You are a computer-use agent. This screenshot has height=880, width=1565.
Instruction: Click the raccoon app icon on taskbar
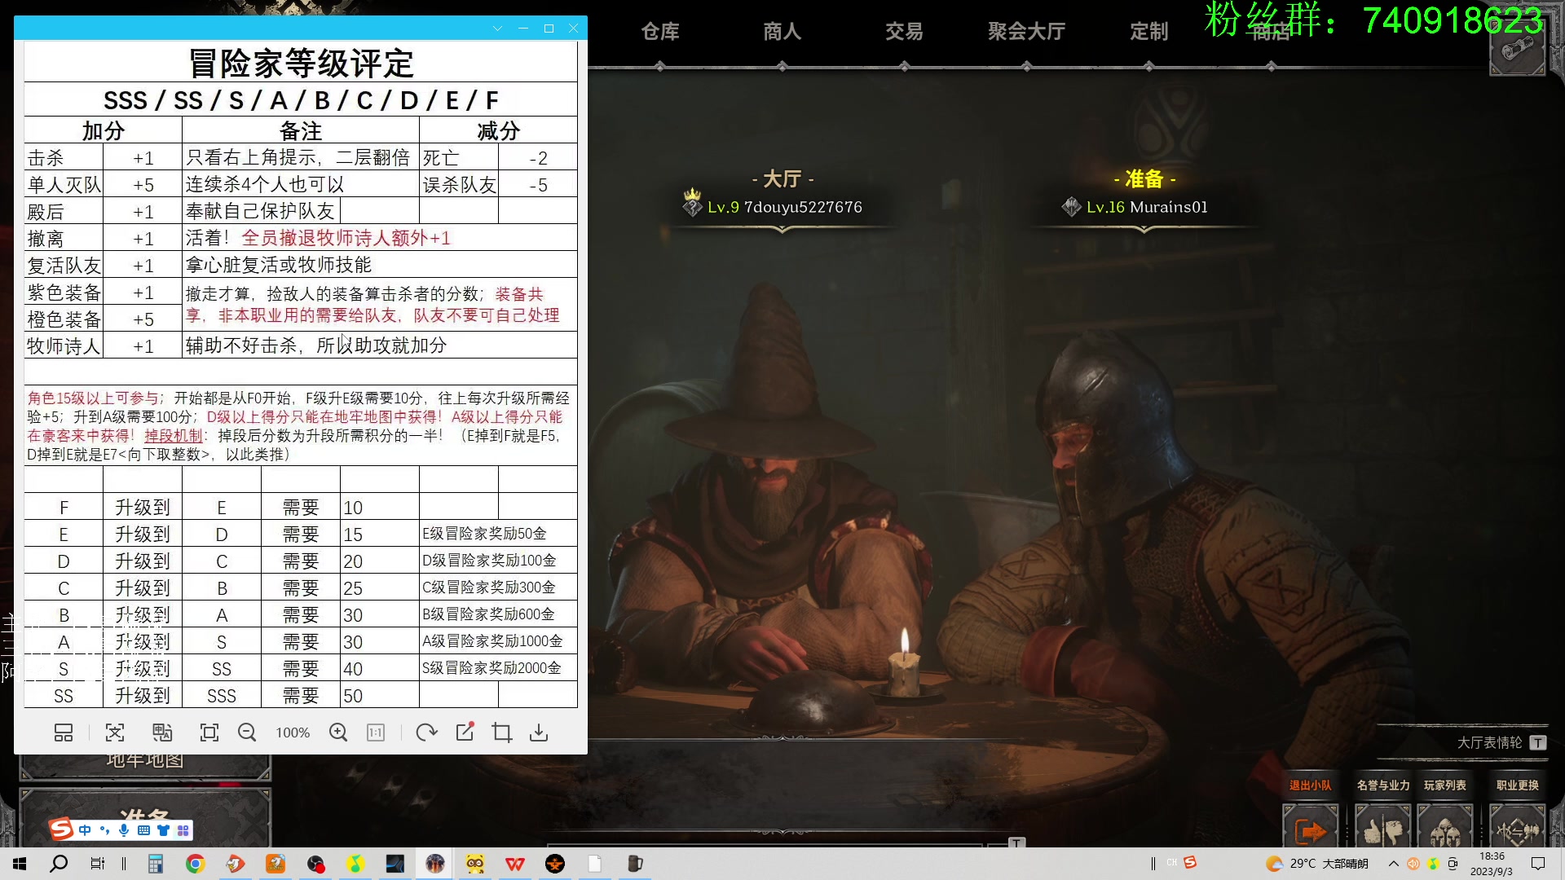[475, 864]
